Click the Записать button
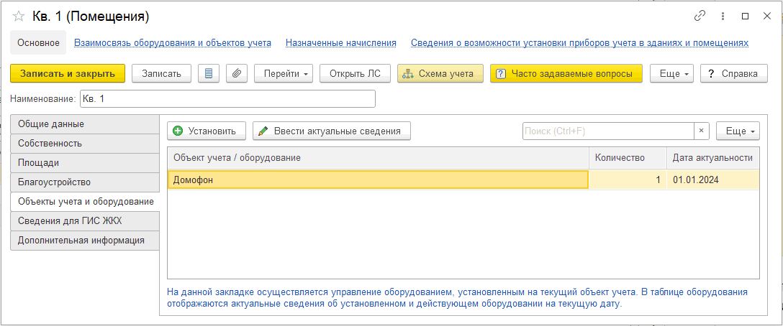This screenshot has width=783, height=326. coord(161,73)
